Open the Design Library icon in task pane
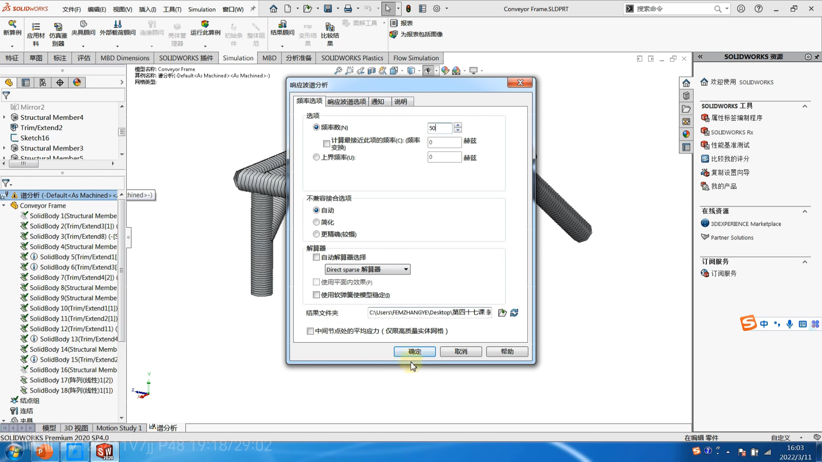 (x=686, y=96)
